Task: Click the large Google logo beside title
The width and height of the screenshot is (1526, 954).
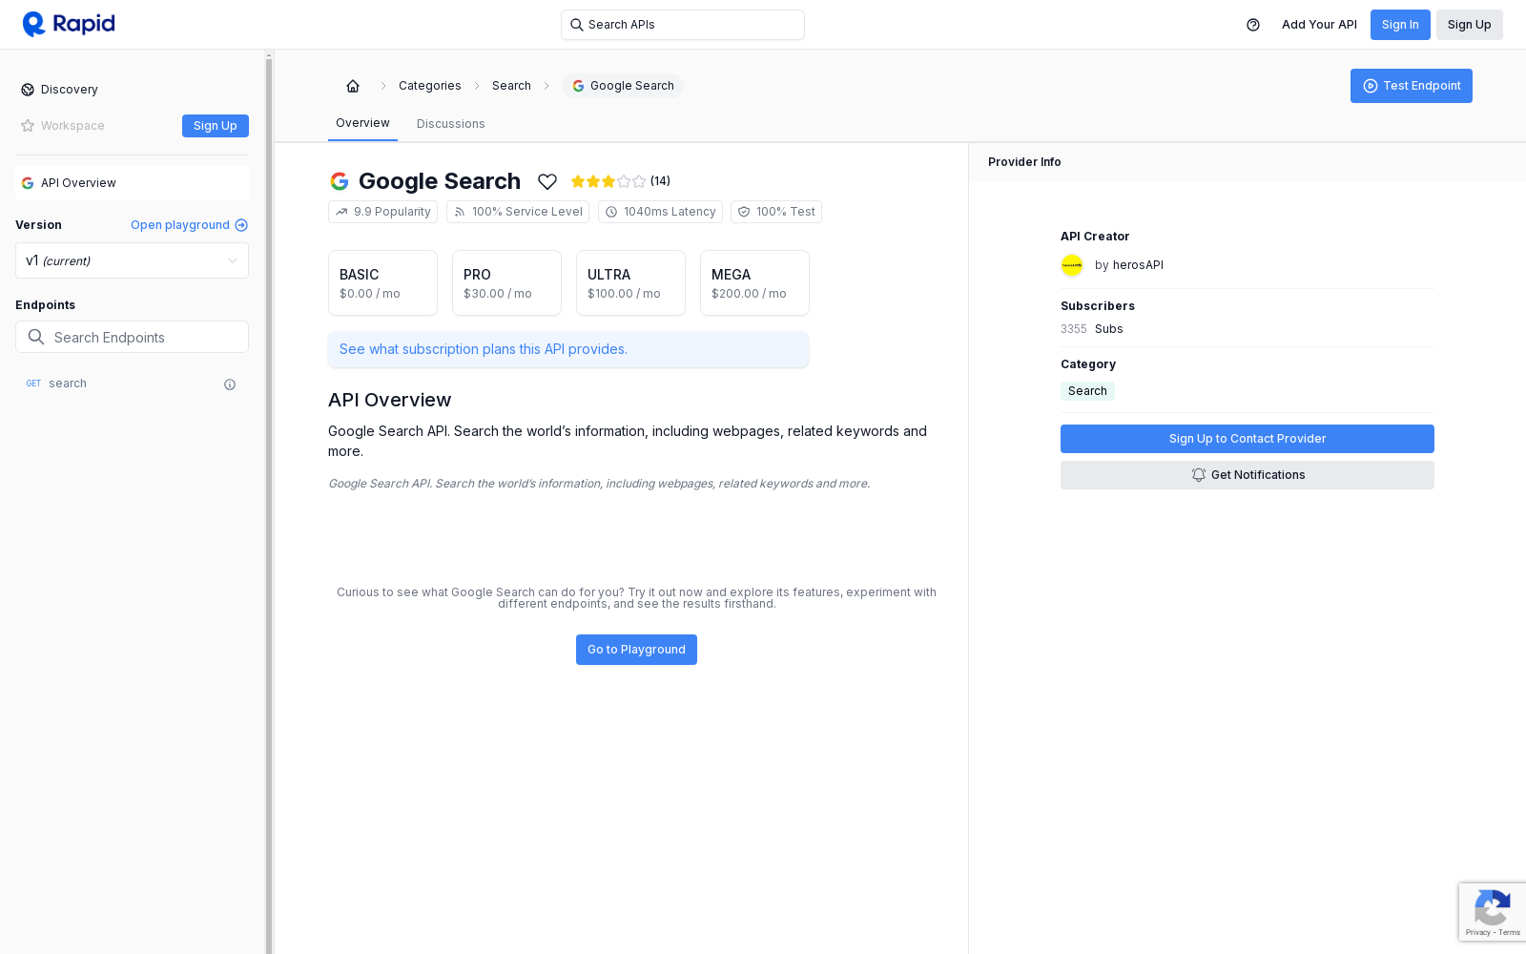Action: click(x=340, y=181)
